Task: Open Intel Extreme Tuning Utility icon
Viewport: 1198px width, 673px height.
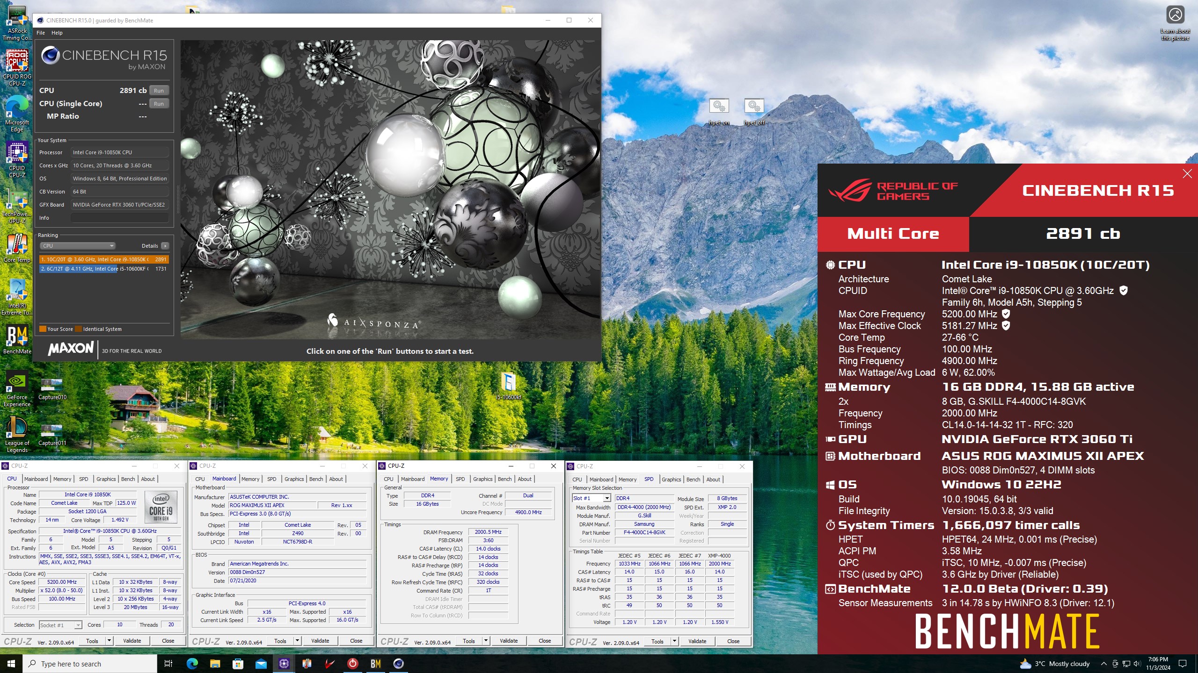Action: click(x=17, y=297)
